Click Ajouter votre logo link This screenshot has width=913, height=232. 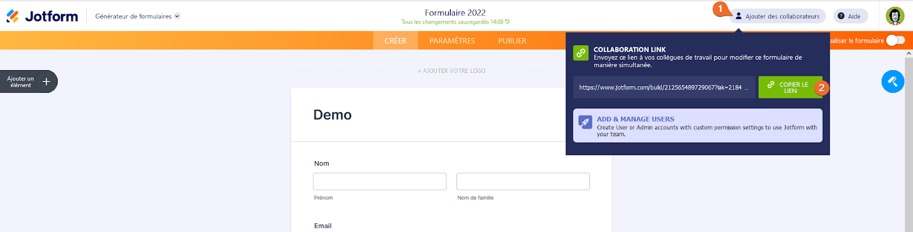[451, 71]
